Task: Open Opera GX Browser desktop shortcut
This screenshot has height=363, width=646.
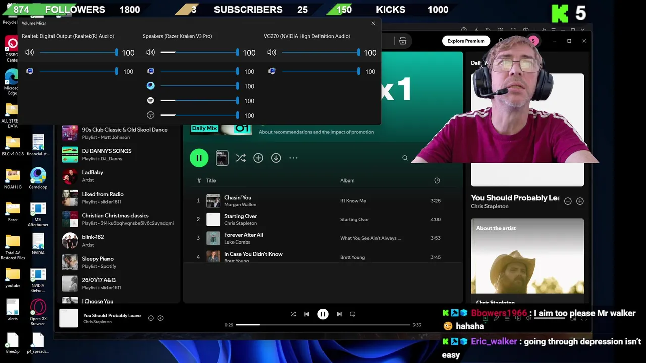Action: coord(38,313)
